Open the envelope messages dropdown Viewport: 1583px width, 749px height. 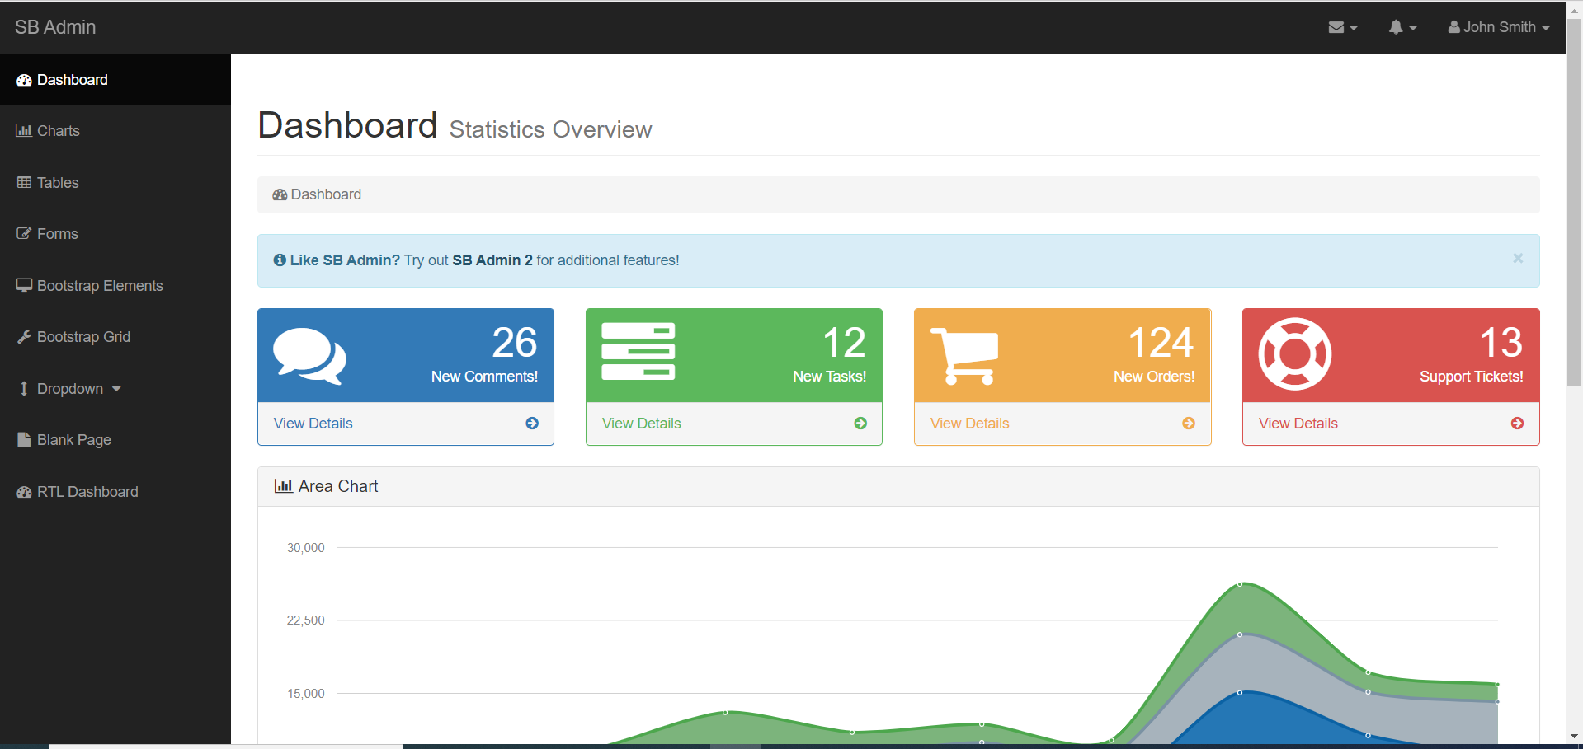[1342, 27]
